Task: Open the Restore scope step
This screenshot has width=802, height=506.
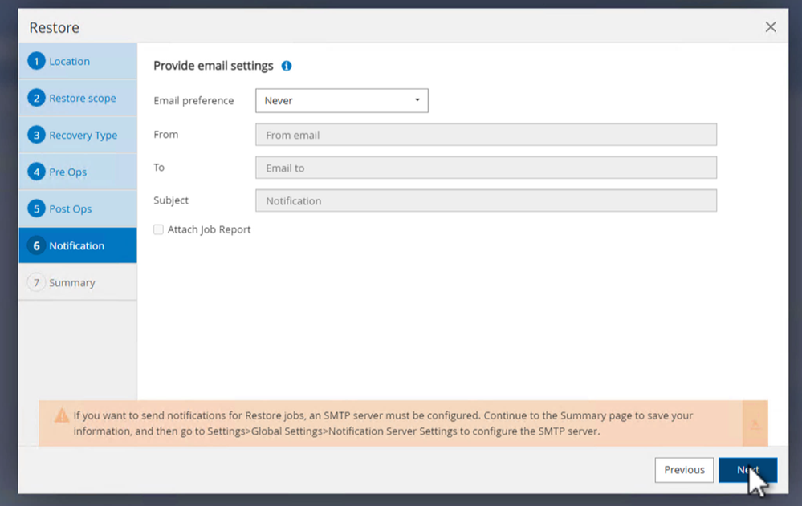Action: point(83,99)
